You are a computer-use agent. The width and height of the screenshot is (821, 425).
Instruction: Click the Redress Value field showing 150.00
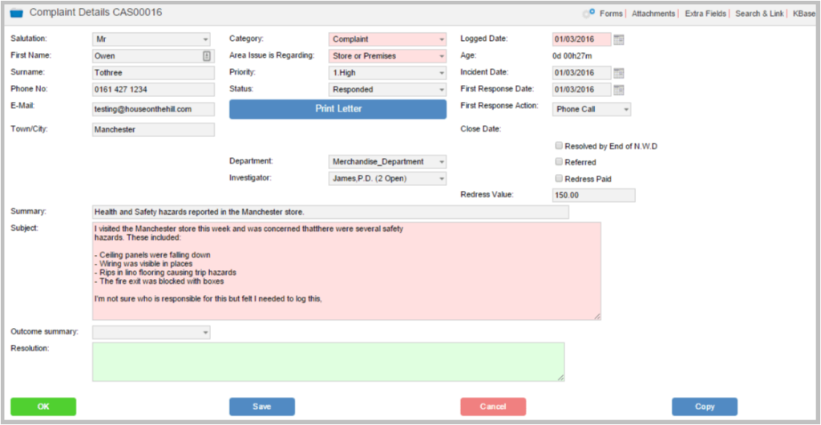(594, 195)
